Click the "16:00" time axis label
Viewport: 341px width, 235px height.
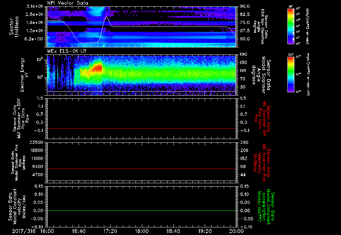[x=47, y=231]
